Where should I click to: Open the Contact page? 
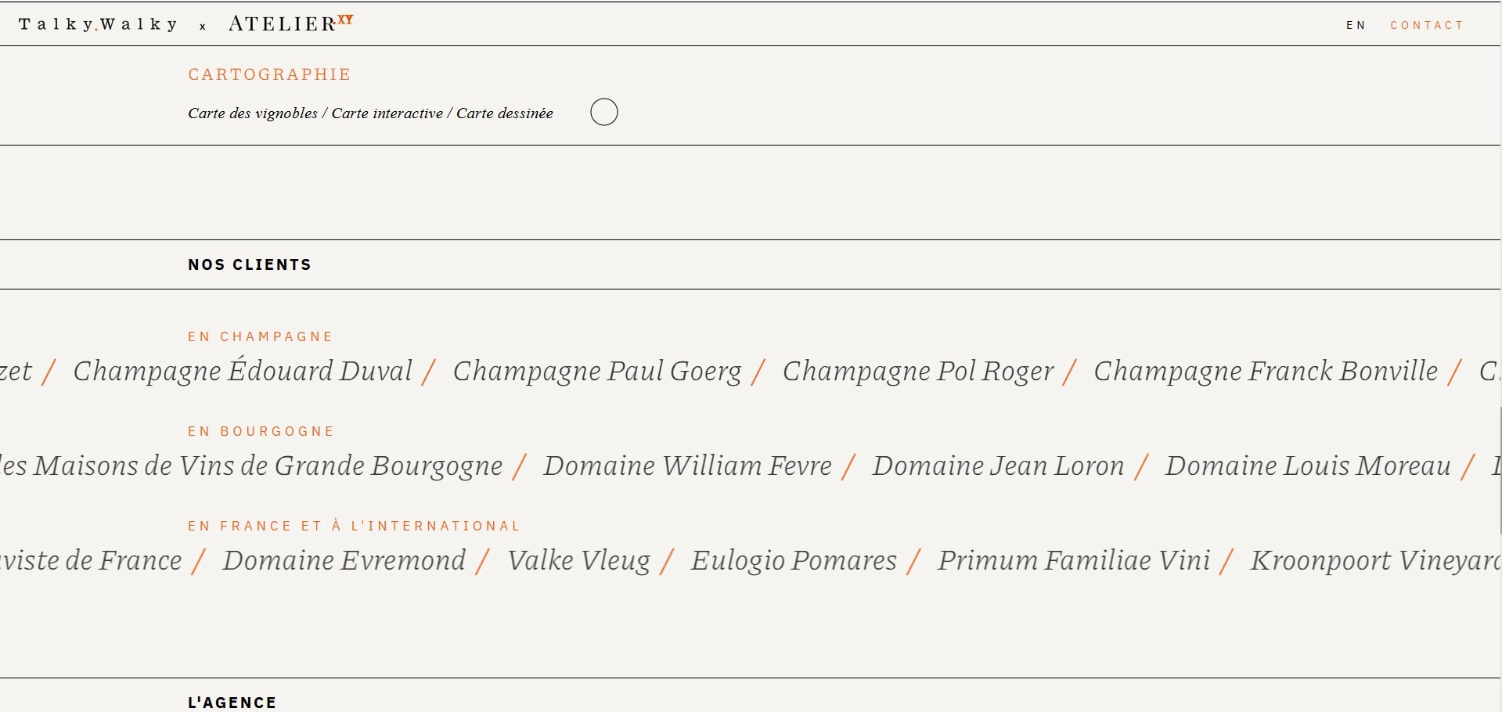click(x=1427, y=25)
